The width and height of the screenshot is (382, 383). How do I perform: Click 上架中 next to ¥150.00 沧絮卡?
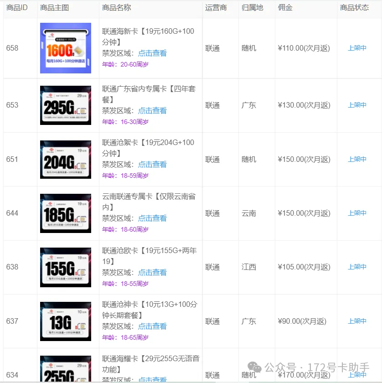coord(356,160)
